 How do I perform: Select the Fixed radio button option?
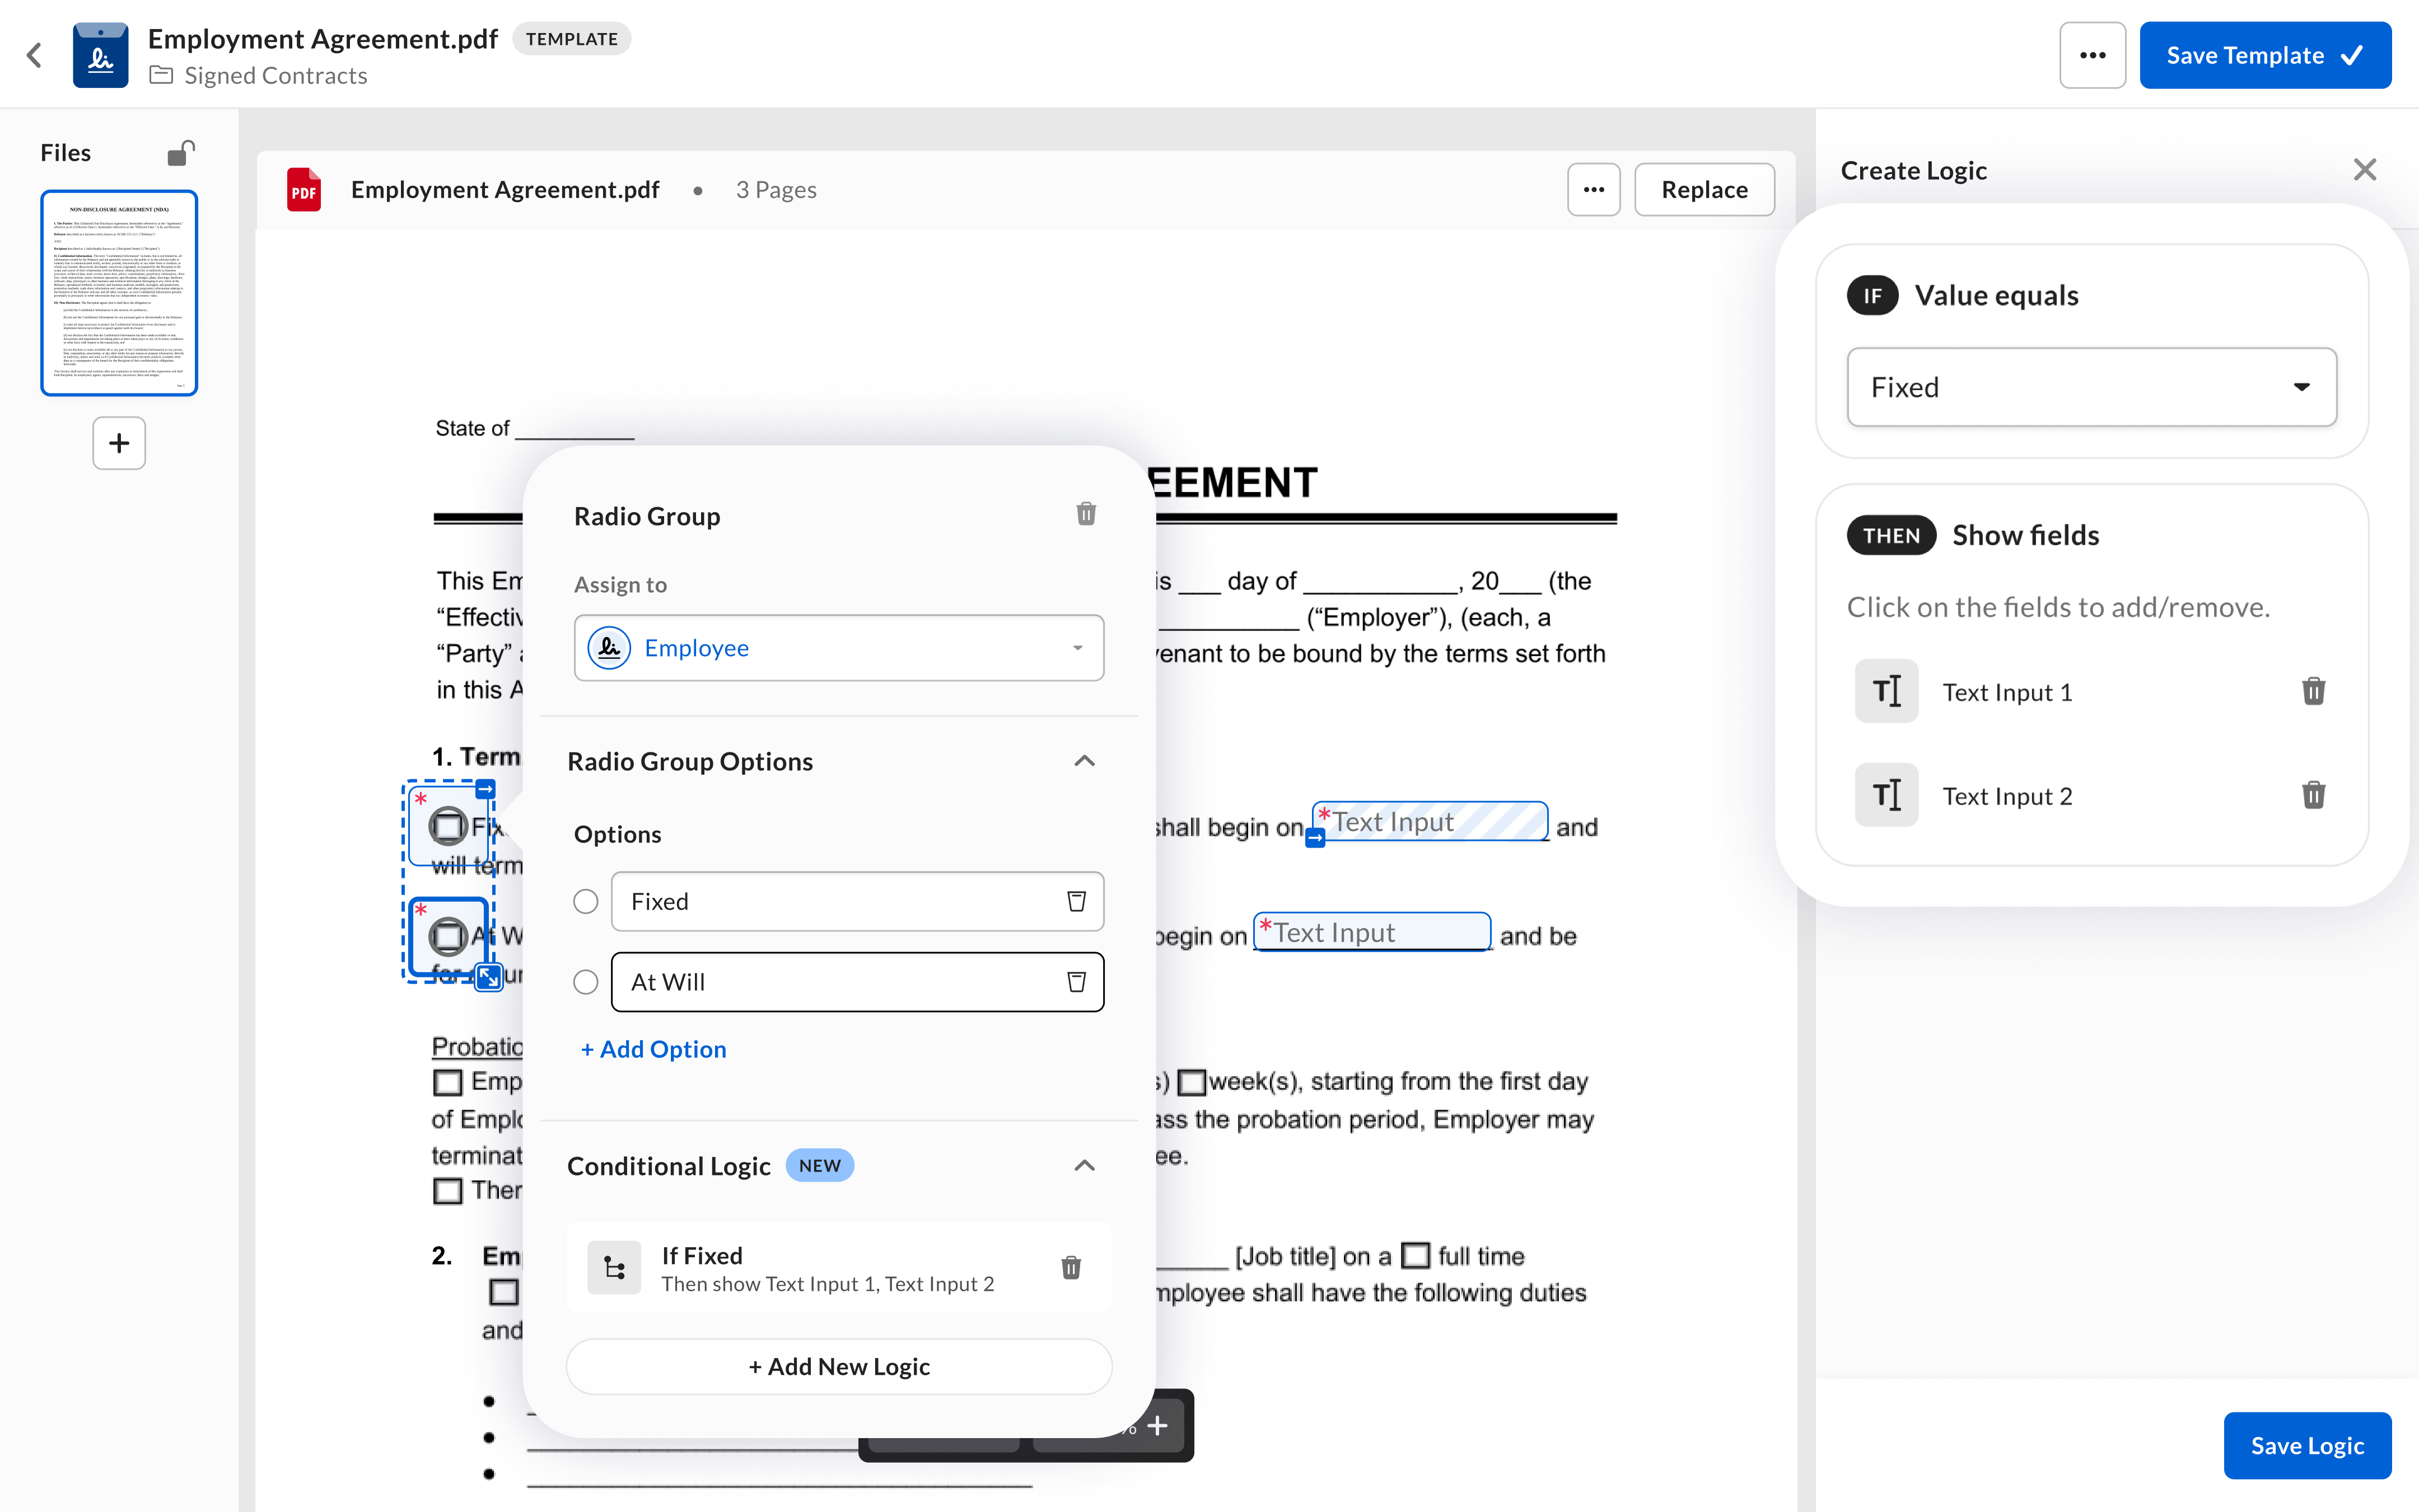586,901
